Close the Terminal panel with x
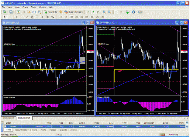The width and height of the screenshot is (190, 137). coord(2,122)
